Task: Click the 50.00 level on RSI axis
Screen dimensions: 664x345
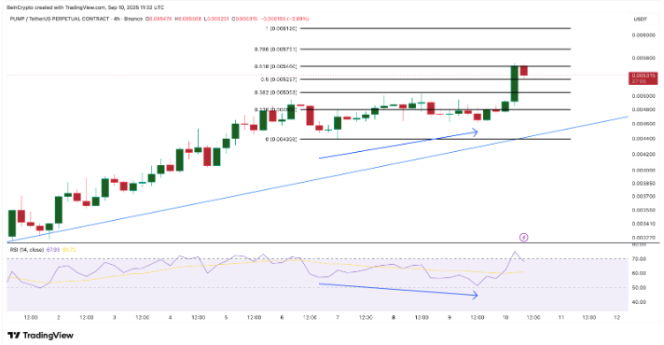Action: (x=639, y=288)
